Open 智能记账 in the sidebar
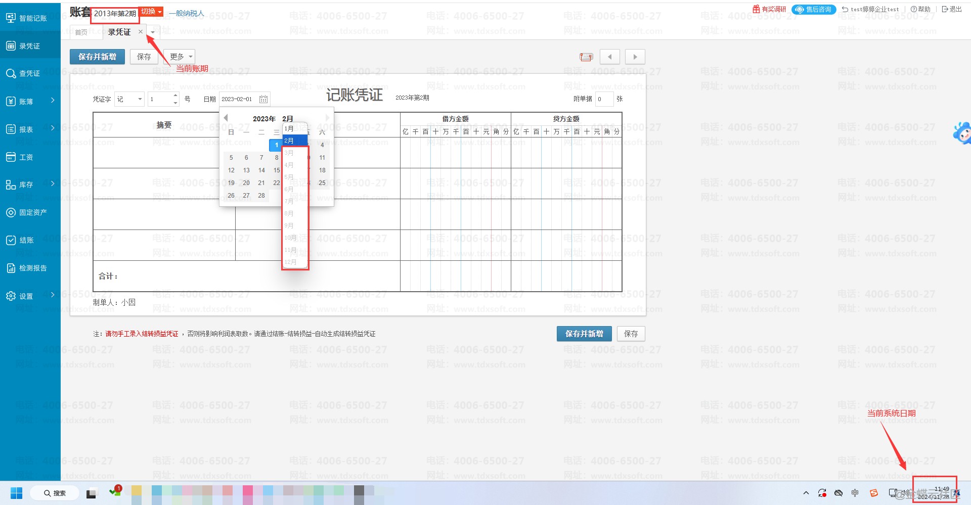The height and width of the screenshot is (505, 971). 30,18
